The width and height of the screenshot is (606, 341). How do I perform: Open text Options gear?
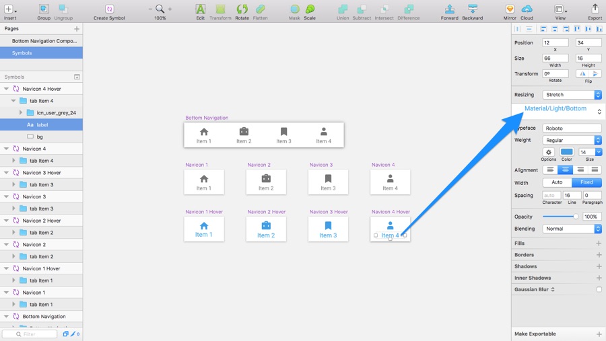point(548,152)
